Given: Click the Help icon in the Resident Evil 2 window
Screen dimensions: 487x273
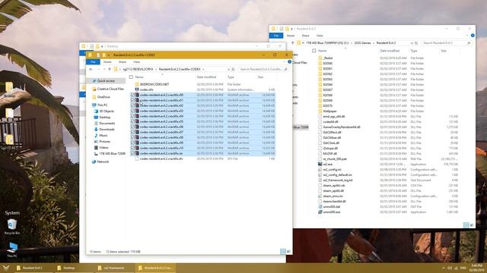Looking at the screenshot, I should (473, 36).
